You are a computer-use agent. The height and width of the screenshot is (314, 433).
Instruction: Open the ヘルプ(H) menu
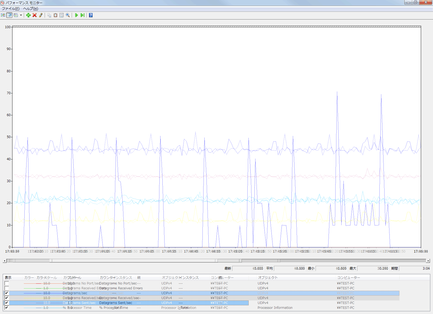pos(31,9)
